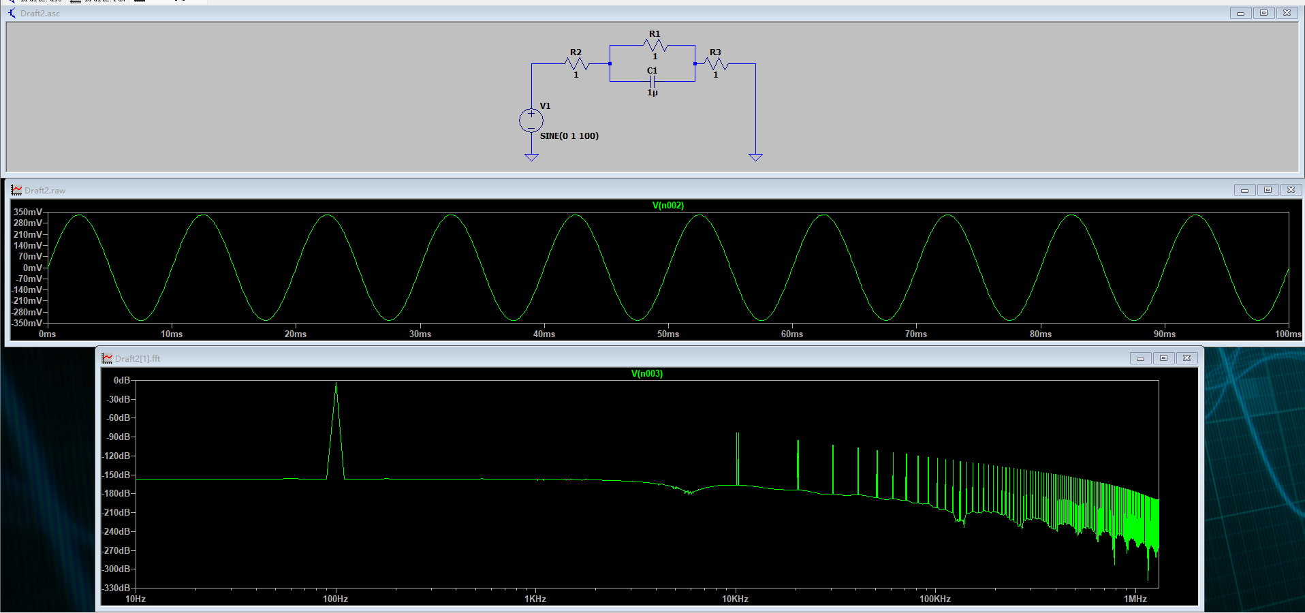Click the Draft2.asc window title icon

[x=12, y=13]
